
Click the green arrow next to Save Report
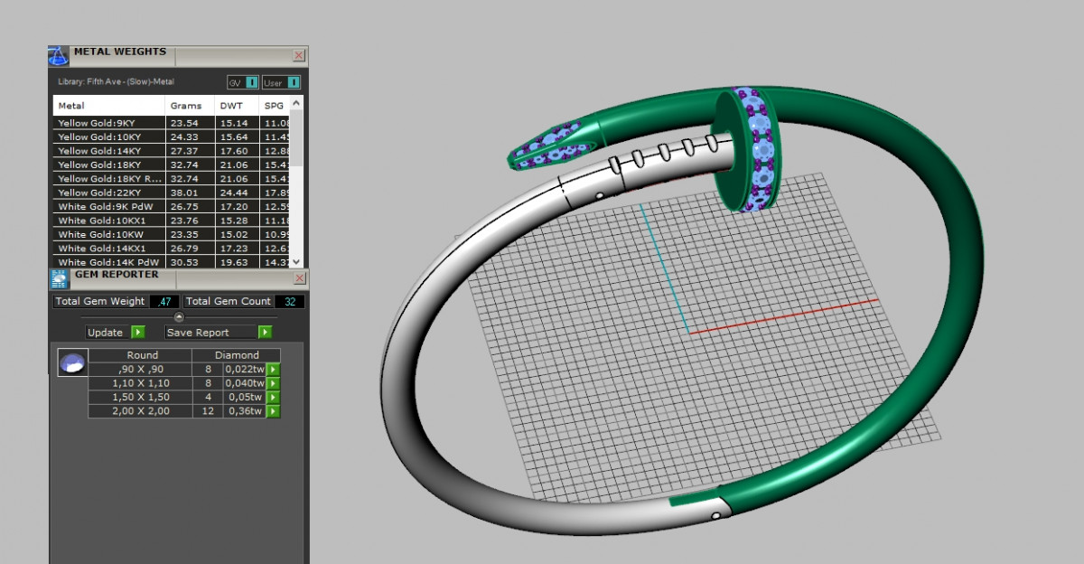pos(265,332)
